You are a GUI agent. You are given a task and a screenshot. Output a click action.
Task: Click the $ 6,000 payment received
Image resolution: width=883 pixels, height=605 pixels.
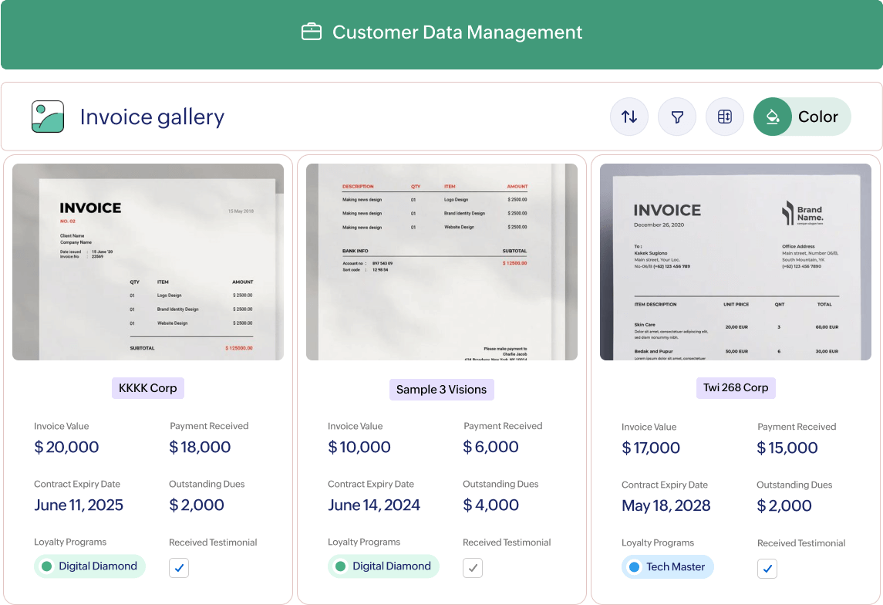[x=490, y=447]
